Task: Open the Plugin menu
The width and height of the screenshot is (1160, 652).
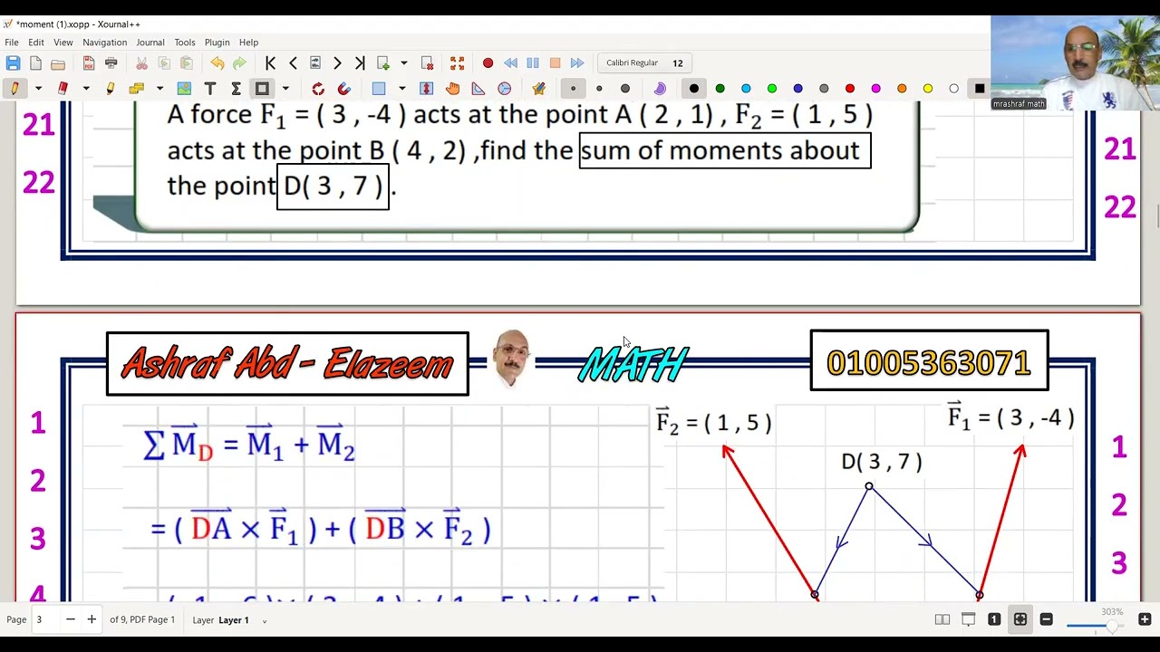Action: click(217, 43)
